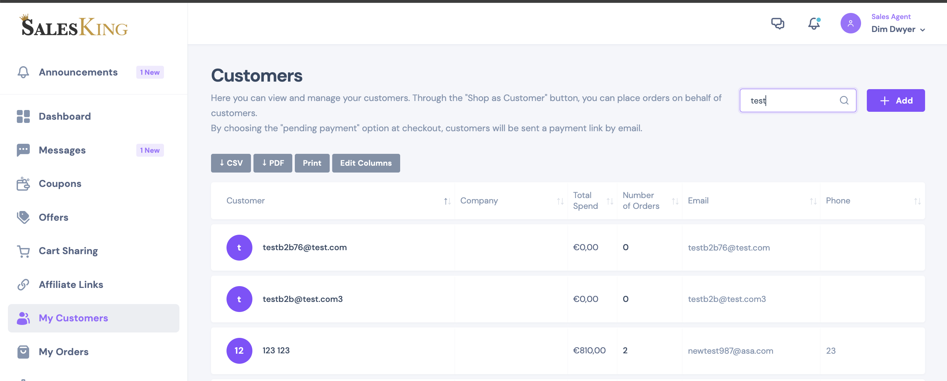Go to Dashboard in the sidebar
Viewport: 947px width, 381px height.
[x=65, y=116]
